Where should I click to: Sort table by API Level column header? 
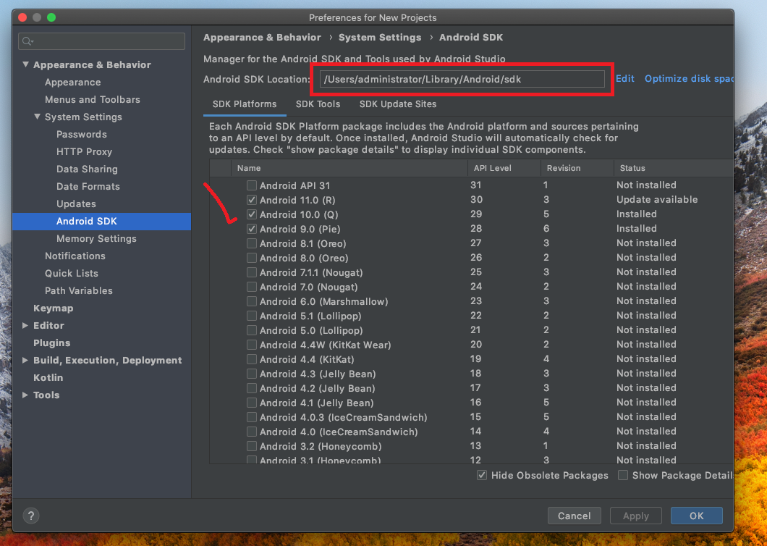pyautogui.click(x=504, y=168)
